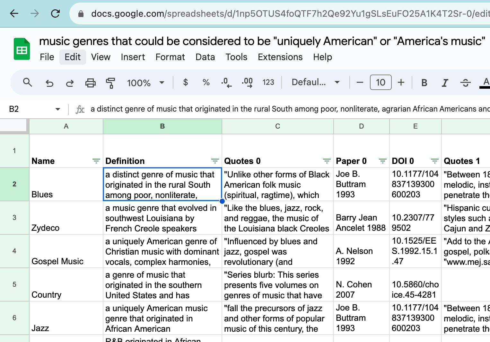Click the browser address bar URL
This screenshot has width=490, height=342.
tap(290, 14)
